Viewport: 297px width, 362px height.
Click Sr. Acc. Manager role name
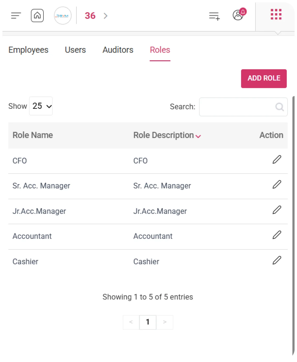point(41,186)
